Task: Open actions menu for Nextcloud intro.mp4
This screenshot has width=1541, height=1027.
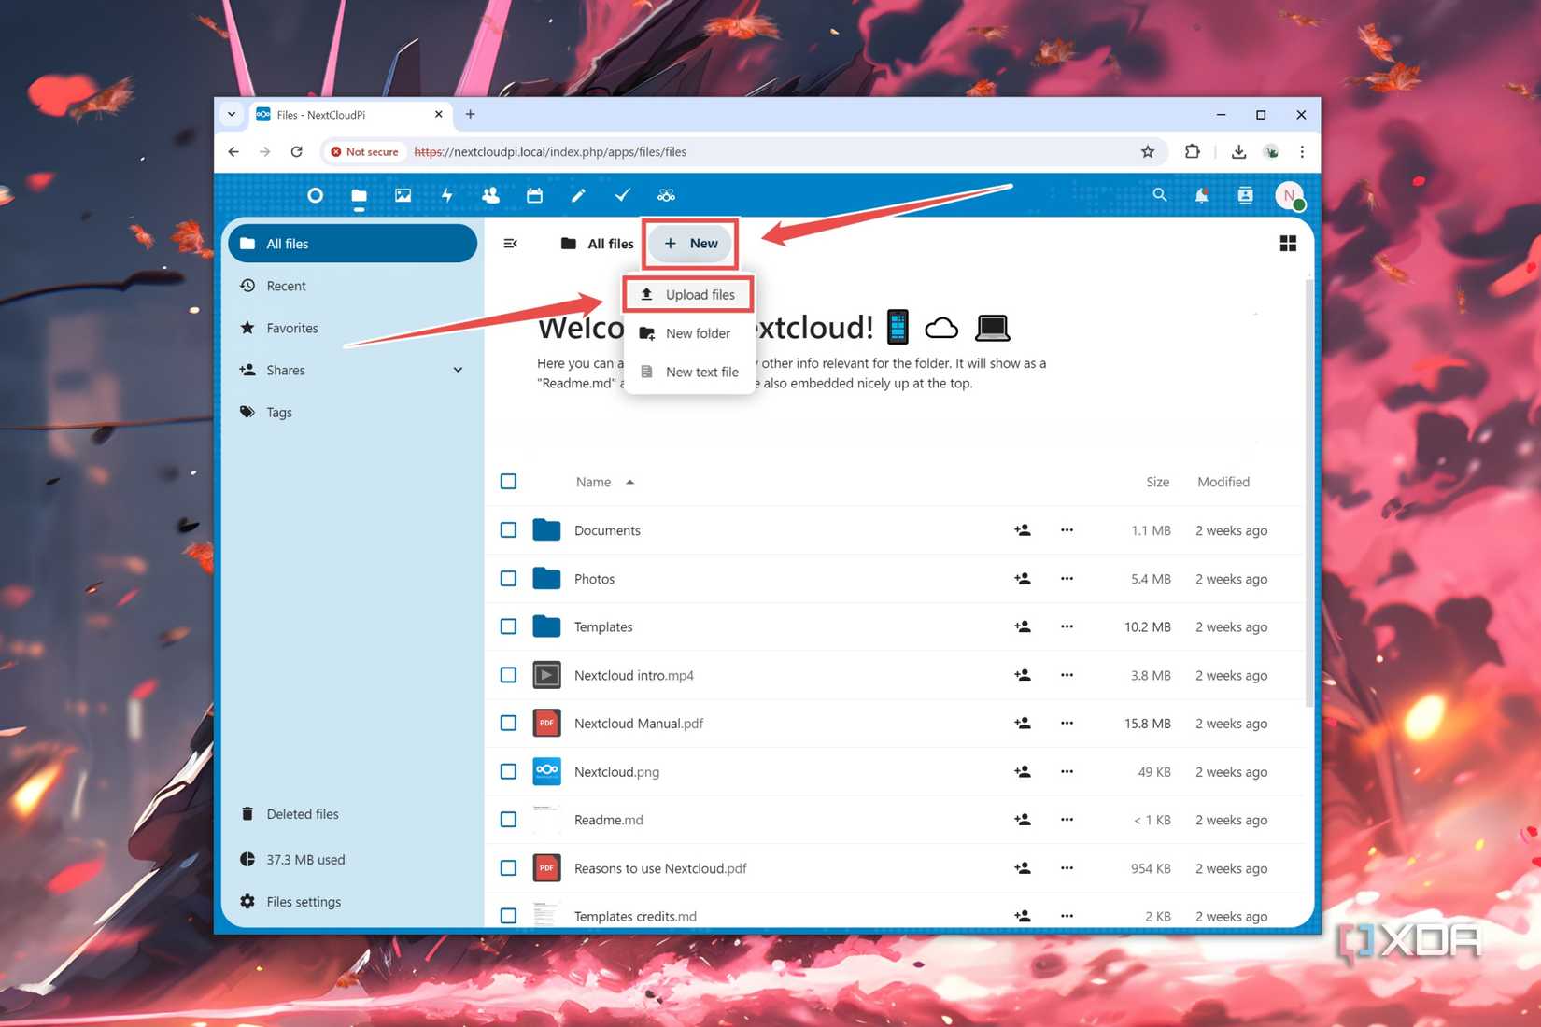Action: [x=1067, y=675]
